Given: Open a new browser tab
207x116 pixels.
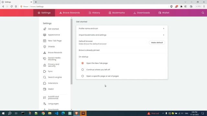Looking at the screenshot, I should pos(36,2).
